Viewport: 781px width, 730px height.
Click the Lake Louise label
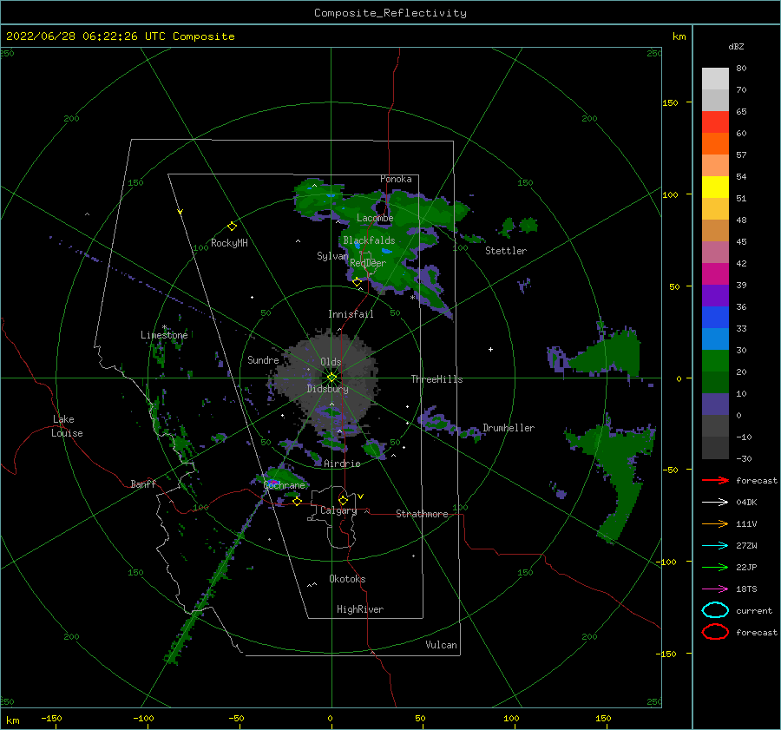(67, 426)
